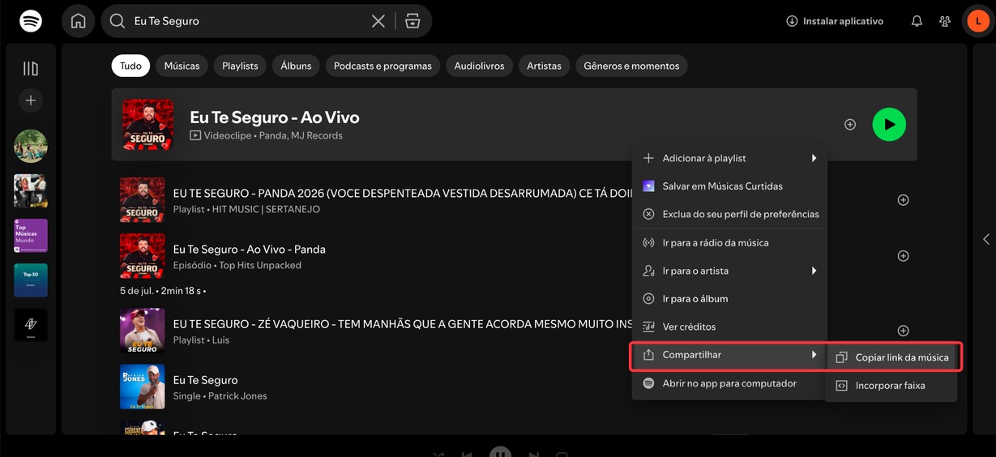Expand Your Library sidebar icon

31,69
